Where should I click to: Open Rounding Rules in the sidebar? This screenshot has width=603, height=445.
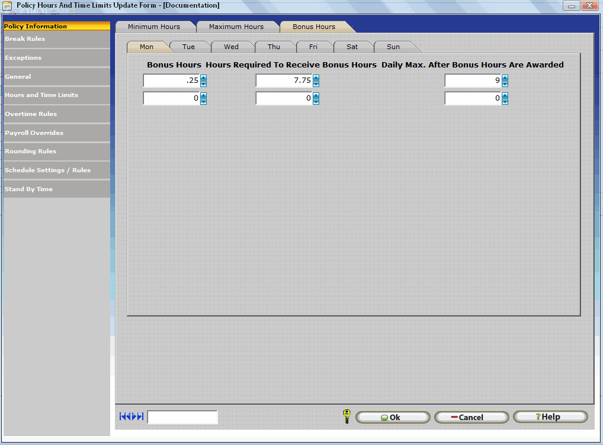(56, 151)
